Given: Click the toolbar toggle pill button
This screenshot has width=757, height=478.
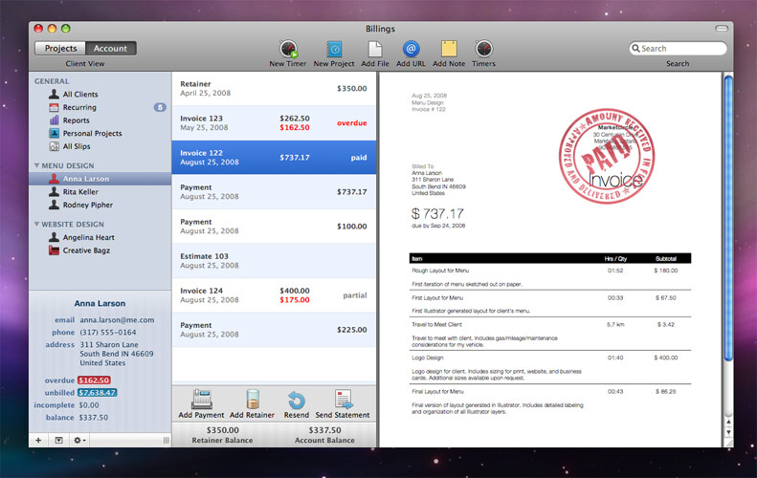Looking at the screenshot, I should 722,29.
